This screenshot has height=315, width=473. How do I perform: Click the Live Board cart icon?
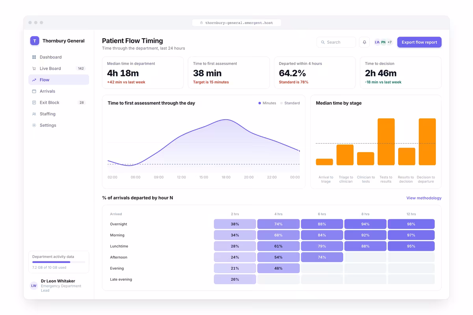click(x=34, y=69)
